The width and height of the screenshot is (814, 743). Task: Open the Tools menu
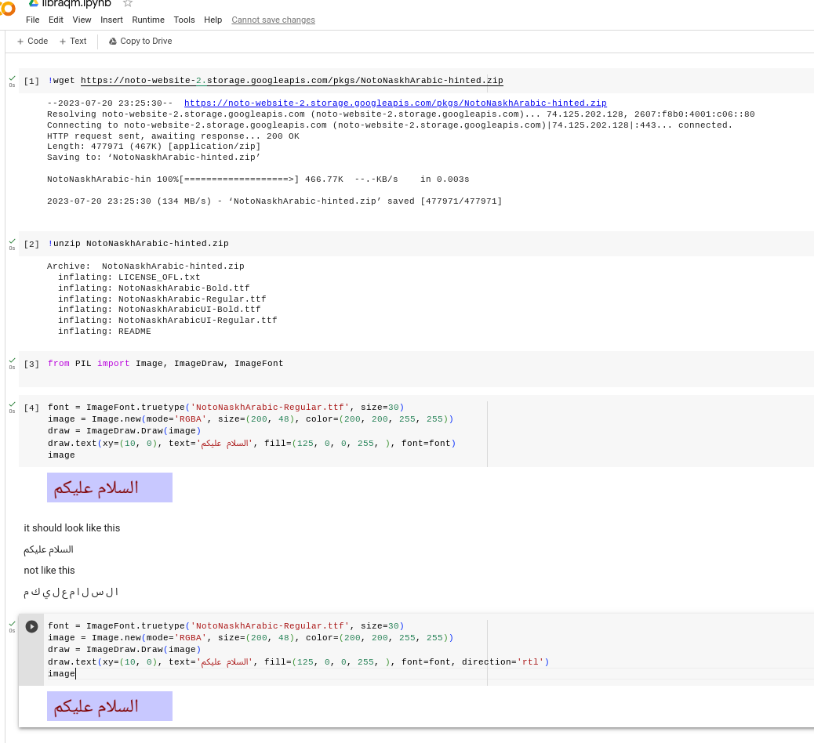184,20
